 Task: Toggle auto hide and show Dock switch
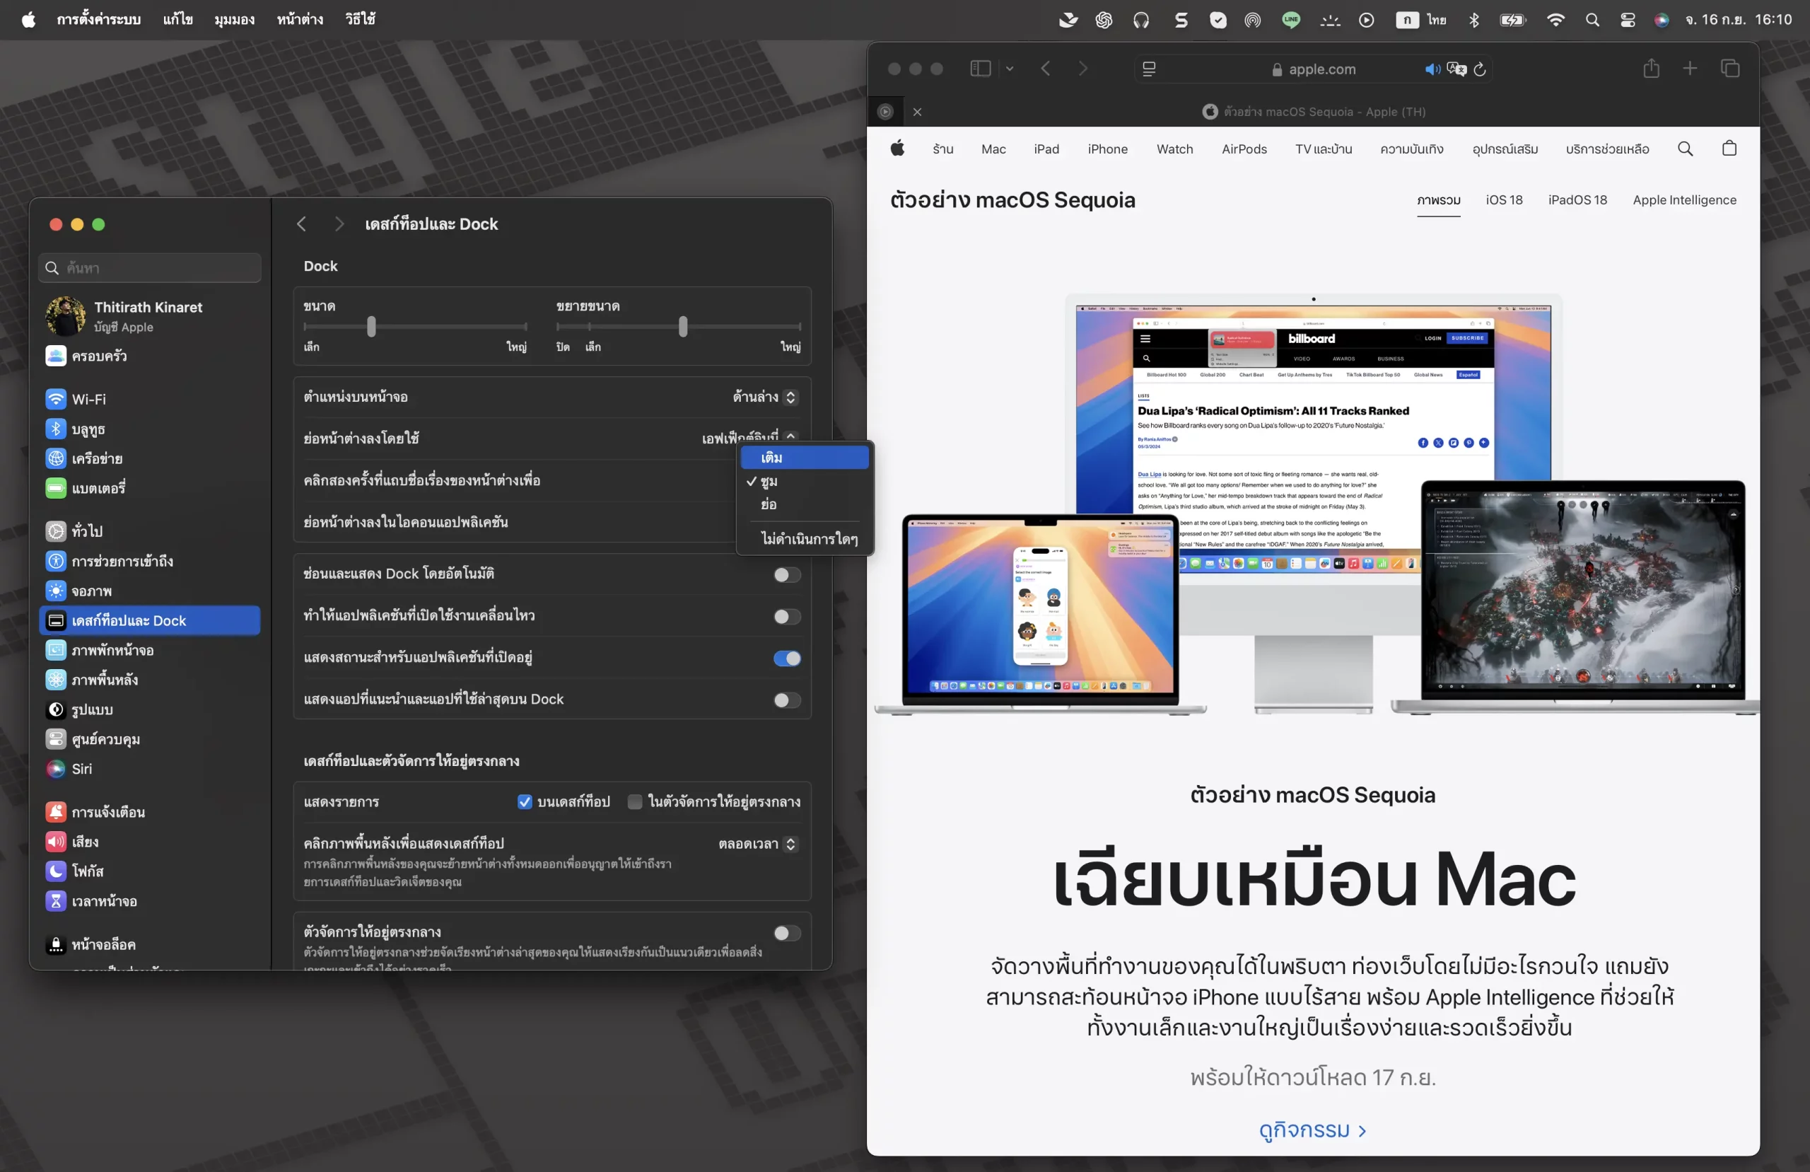(x=786, y=574)
